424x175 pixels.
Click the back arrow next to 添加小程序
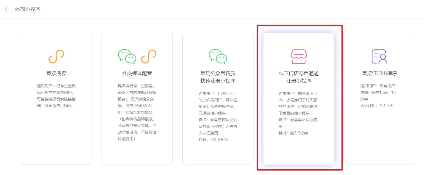click(x=7, y=9)
